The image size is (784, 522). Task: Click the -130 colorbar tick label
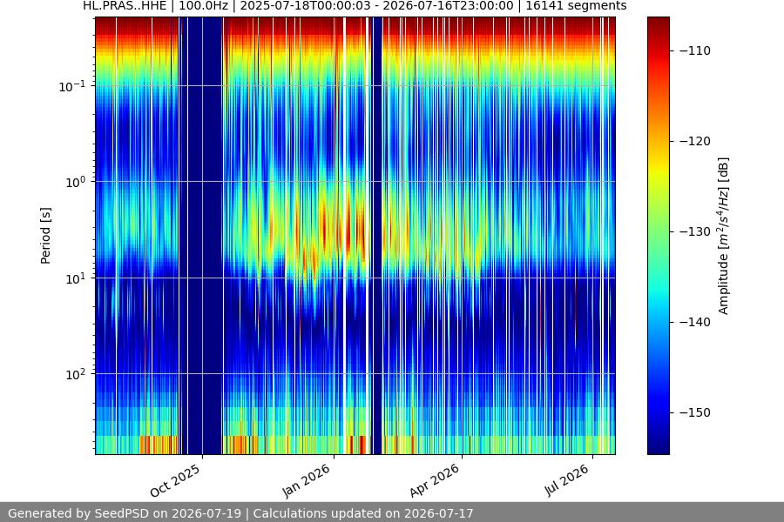point(695,231)
